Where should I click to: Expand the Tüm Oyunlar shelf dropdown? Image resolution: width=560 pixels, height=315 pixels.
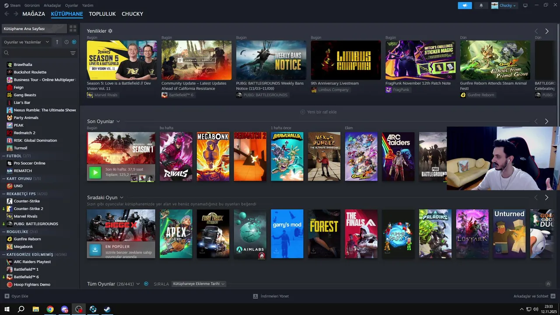(x=138, y=284)
